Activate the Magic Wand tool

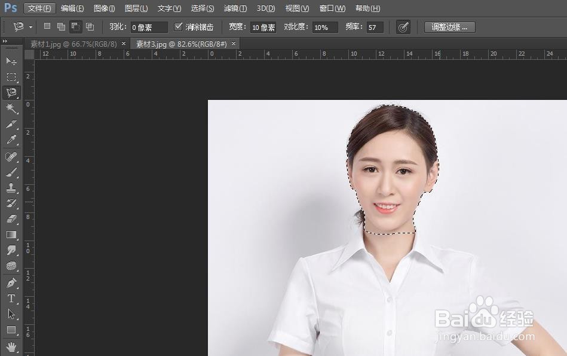point(11,108)
